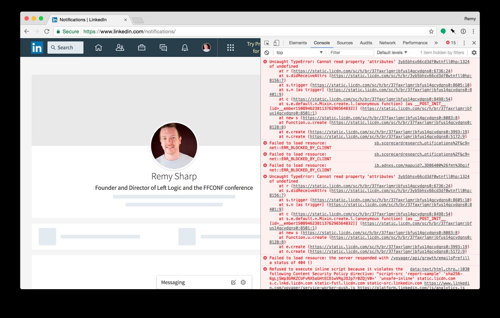Click the console Filter field
This screenshot has width=500, height=318.
click(351, 53)
